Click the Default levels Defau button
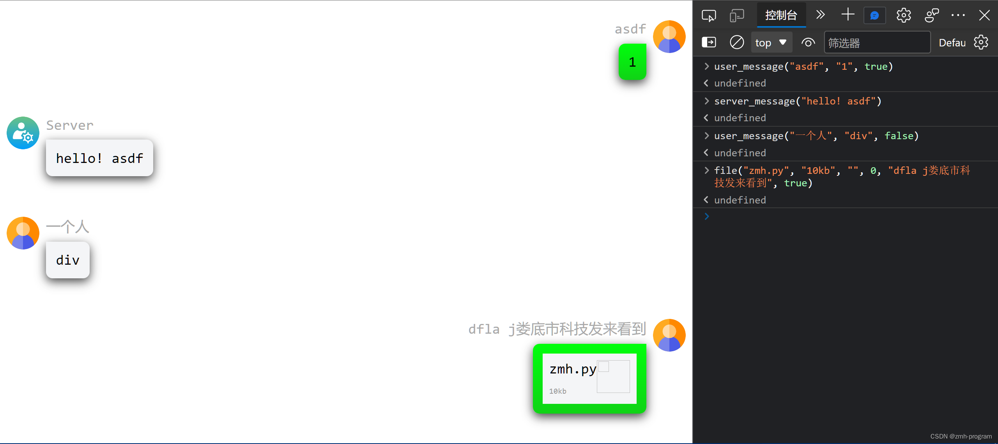998x444 pixels. [x=952, y=42]
